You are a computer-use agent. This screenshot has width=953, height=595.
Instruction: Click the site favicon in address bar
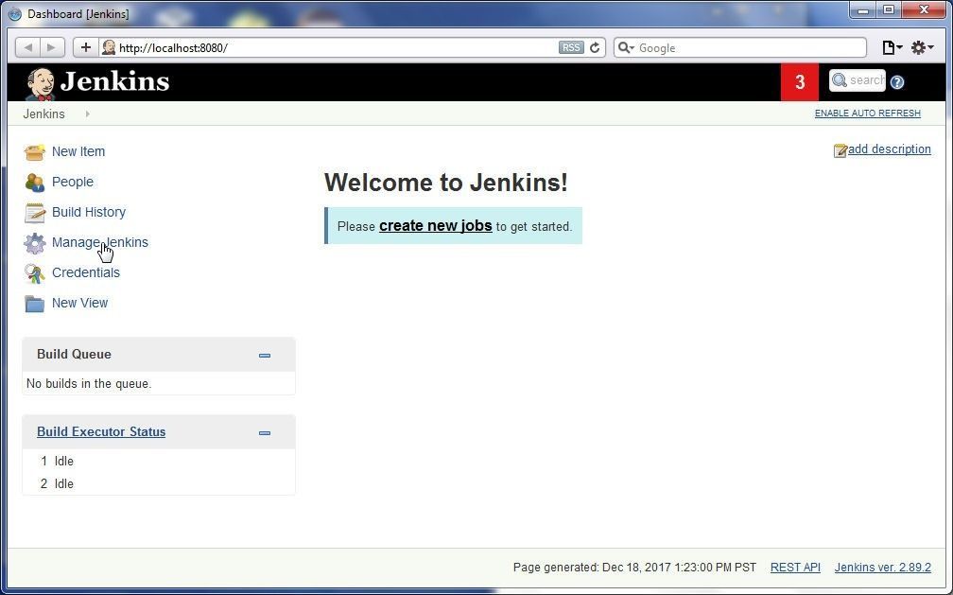(109, 47)
